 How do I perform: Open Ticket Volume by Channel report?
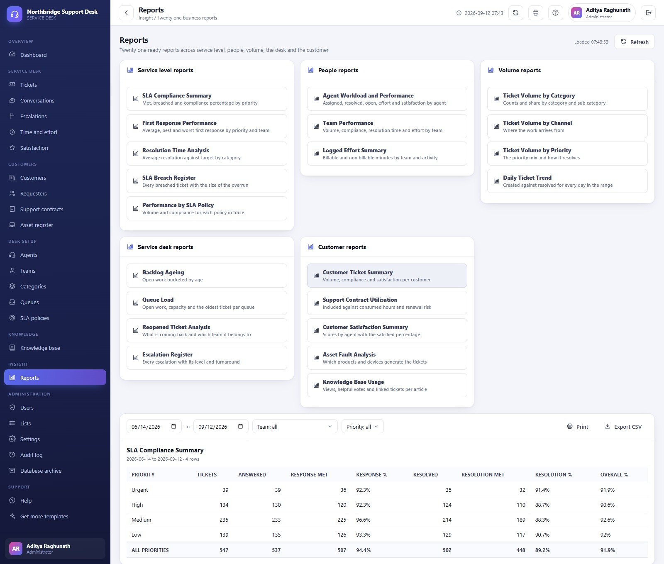click(567, 126)
